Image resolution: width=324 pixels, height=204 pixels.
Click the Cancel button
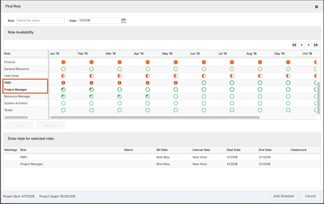click(x=310, y=196)
